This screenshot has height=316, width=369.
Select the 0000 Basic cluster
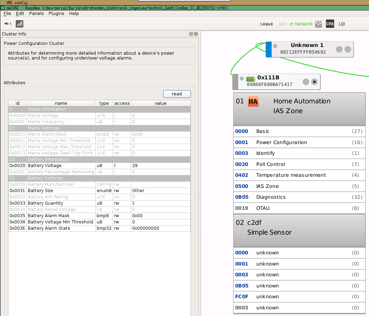click(x=299, y=131)
